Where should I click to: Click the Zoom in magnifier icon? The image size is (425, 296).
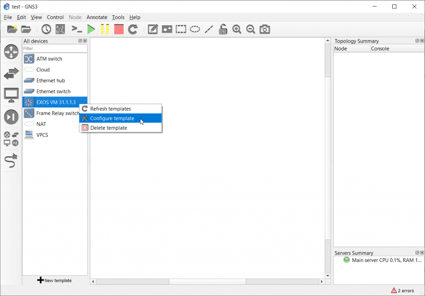pyautogui.click(x=237, y=29)
